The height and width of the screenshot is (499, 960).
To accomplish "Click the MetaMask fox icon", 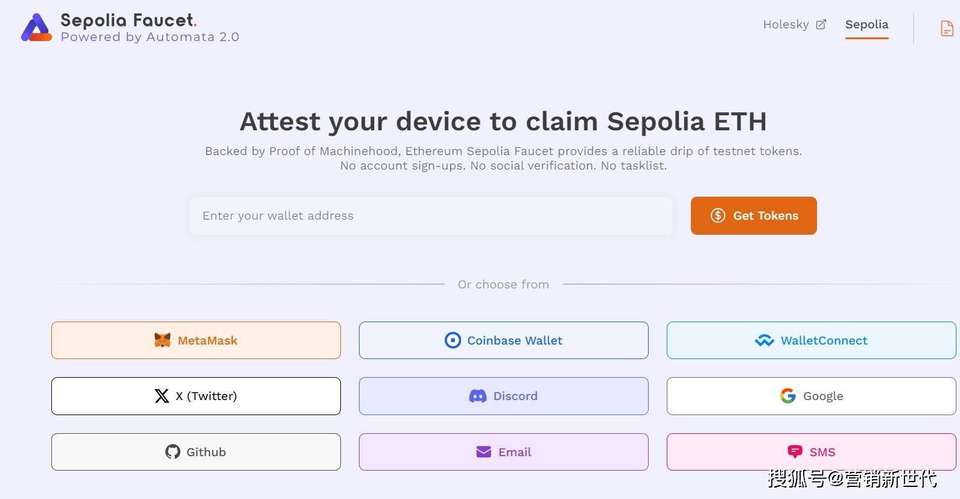I will pyautogui.click(x=162, y=340).
